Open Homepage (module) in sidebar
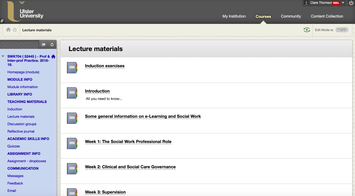Viewport: 355px width, 196px height. pos(23,72)
